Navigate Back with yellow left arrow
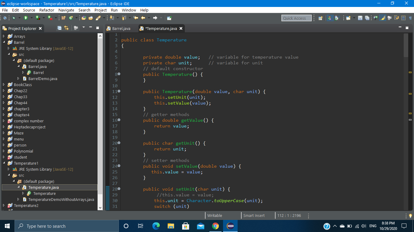 click(143, 18)
